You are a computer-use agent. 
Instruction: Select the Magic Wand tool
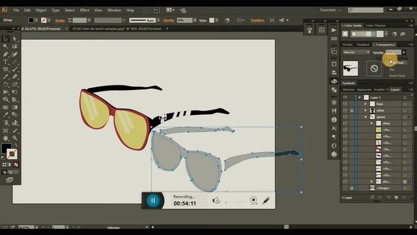[5, 46]
